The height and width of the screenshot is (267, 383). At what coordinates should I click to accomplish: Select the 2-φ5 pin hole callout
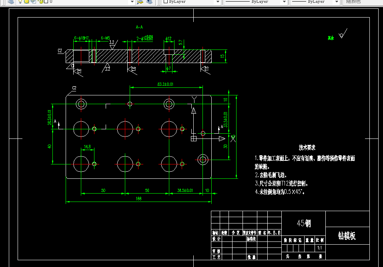tap(144, 38)
